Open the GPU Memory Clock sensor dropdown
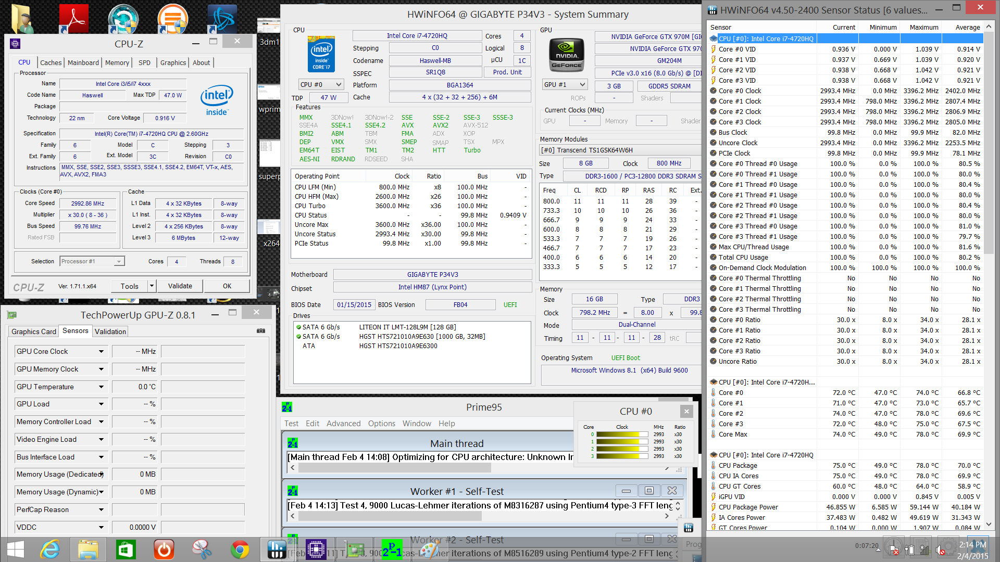The image size is (1000, 562). tap(101, 369)
